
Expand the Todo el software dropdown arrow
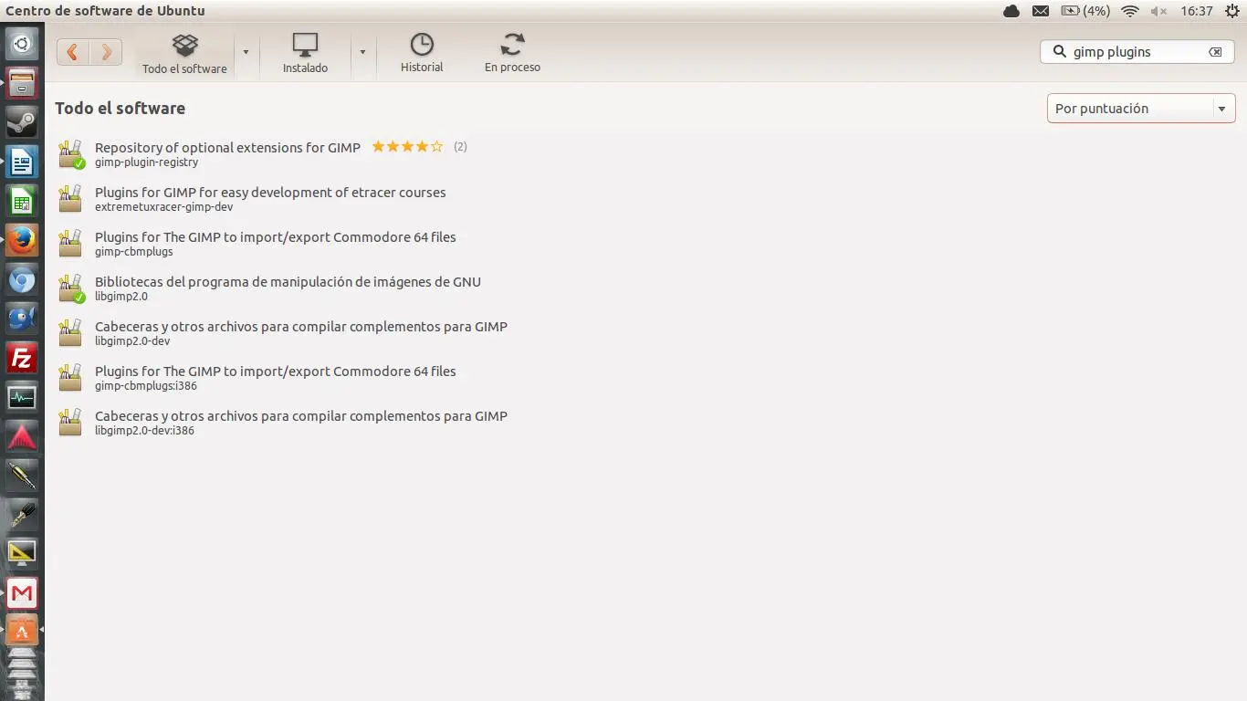coord(246,53)
